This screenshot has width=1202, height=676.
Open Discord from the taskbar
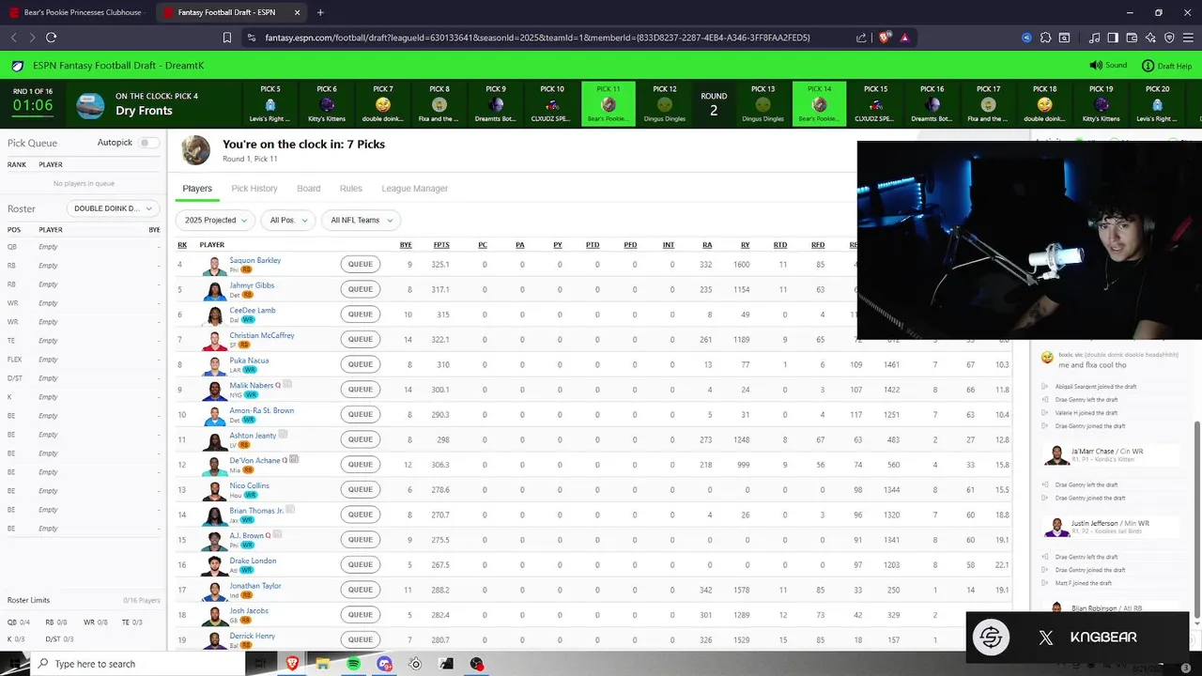click(384, 664)
